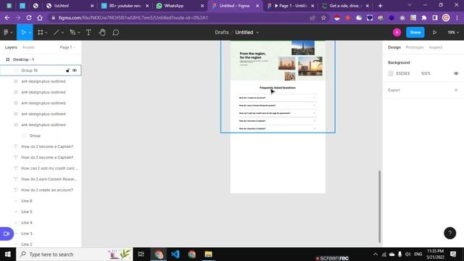Show hidden system tray icons chevron

click(x=376, y=254)
